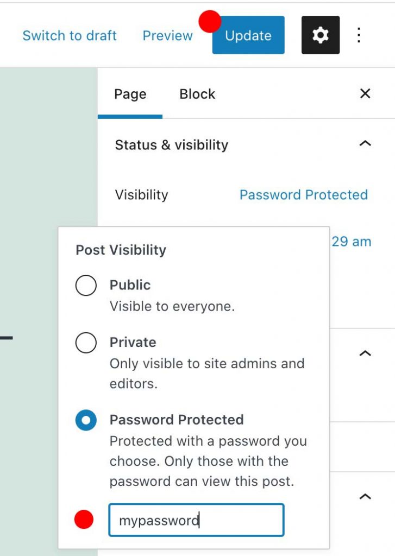This screenshot has height=556, width=395.
Task: Select the Public visibility option
Action: (86, 285)
